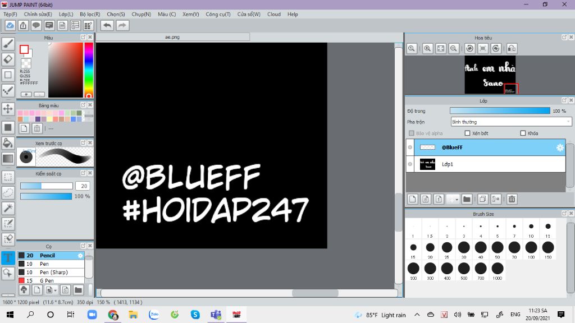The width and height of the screenshot is (575, 323).
Task: Choose brush size 50 in Brush Size panel
Action: [x=498, y=250]
